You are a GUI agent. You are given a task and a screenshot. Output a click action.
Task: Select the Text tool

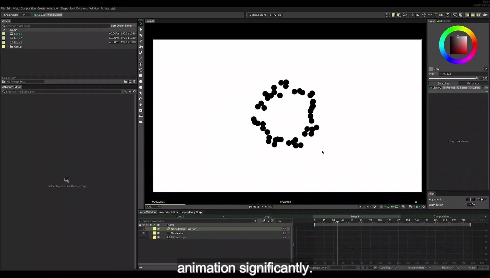[141, 64]
